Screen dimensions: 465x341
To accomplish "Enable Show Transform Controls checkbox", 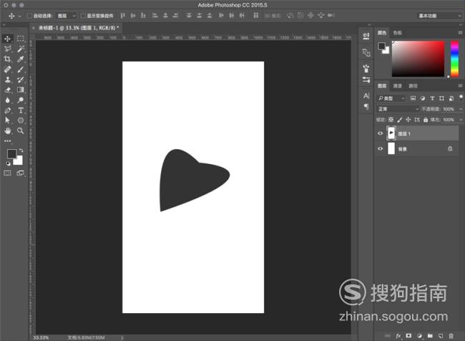I will (x=83, y=16).
